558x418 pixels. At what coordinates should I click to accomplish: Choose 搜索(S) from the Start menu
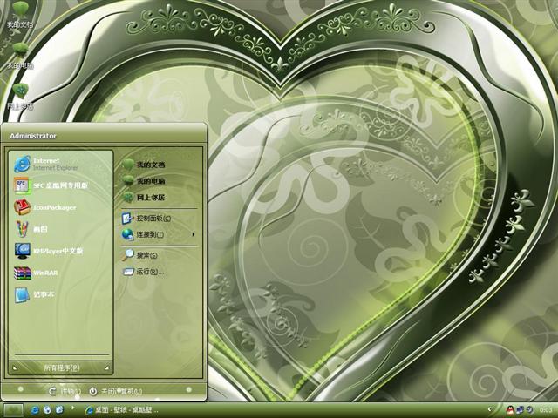144,255
